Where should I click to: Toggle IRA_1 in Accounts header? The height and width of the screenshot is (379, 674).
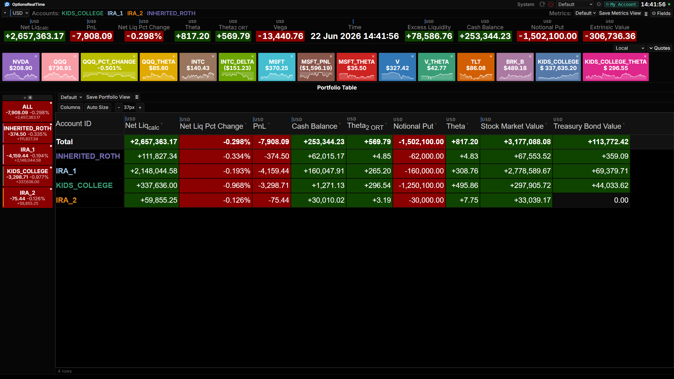pos(115,13)
